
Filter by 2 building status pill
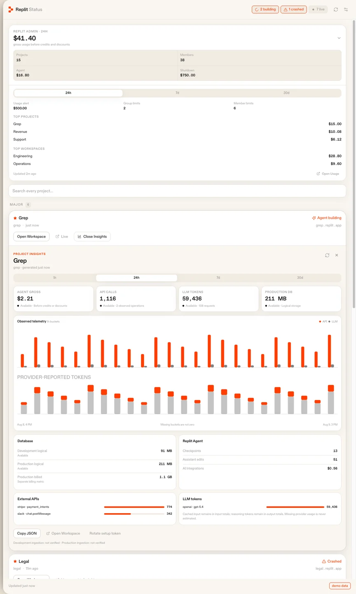(265, 9)
